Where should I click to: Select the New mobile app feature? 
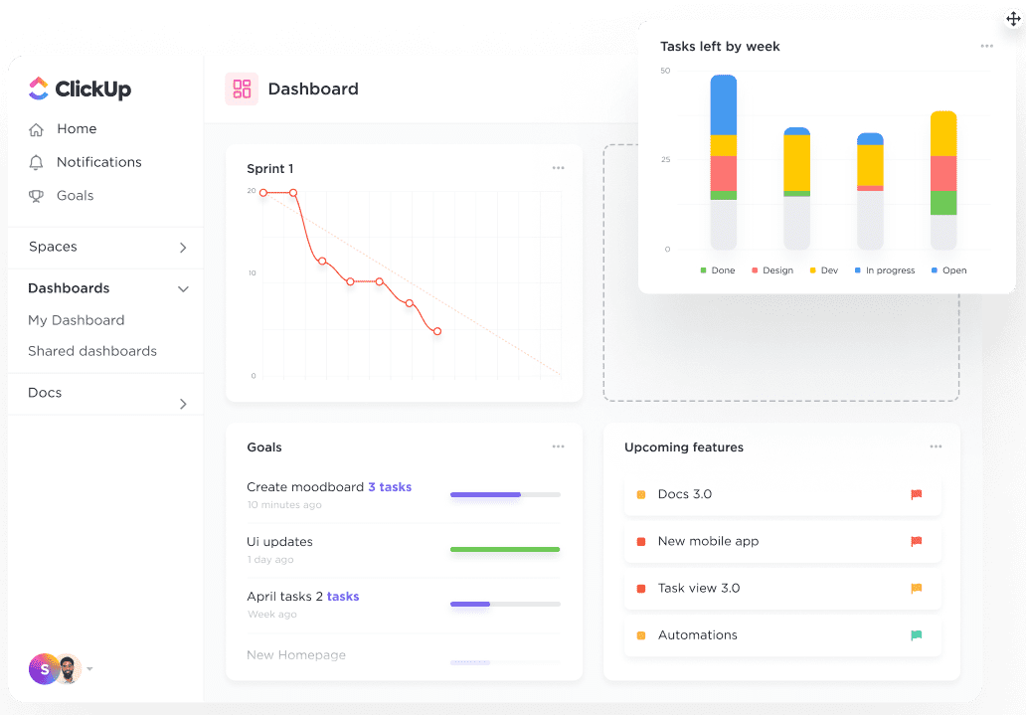tap(782, 542)
